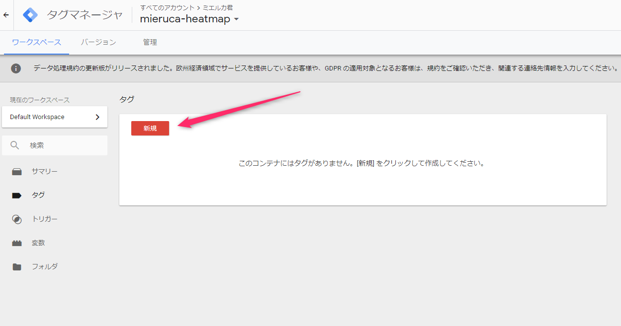Screen dimensions: 621x326
Task: Open the 管理 tab
Action: click(x=150, y=43)
